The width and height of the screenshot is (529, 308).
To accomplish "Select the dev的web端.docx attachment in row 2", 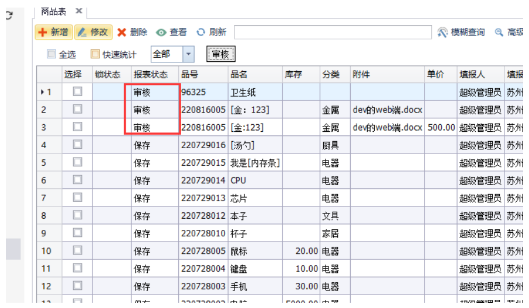I will pyautogui.click(x=387, y=110).
